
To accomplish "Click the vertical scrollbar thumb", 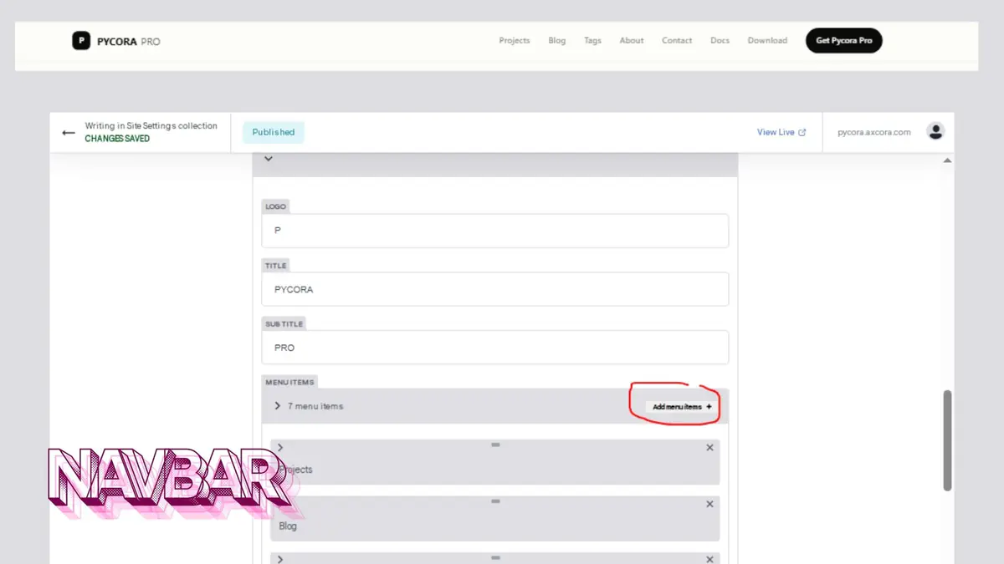I will tap(947, 440).
